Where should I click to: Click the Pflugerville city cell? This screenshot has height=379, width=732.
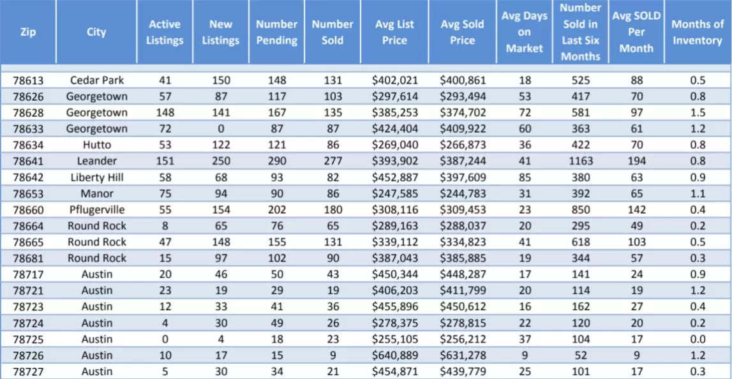click(x=97, y=210)
